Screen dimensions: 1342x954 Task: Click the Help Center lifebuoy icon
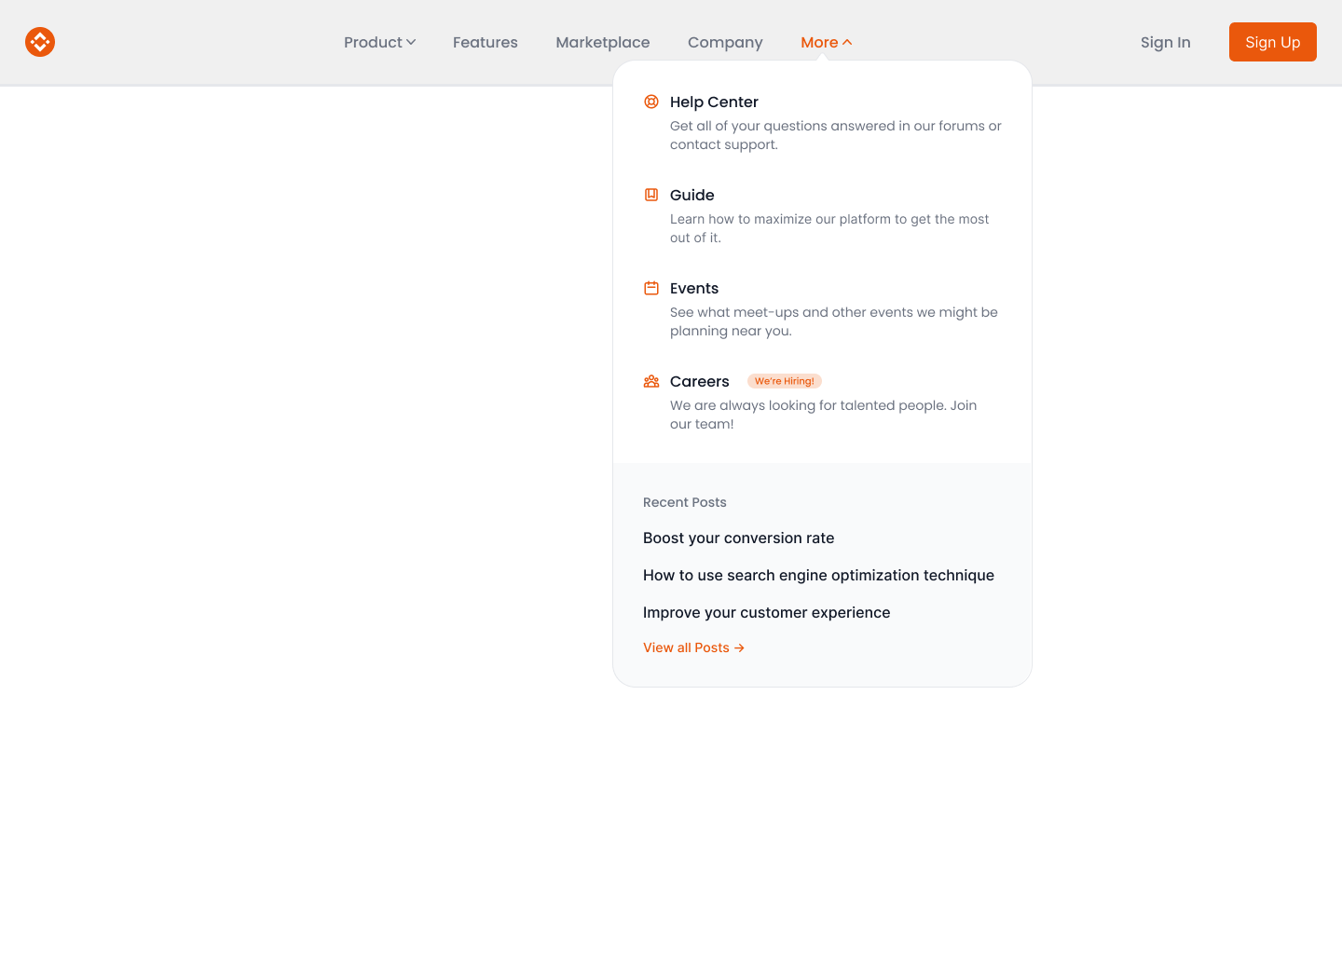click(650, 101)
